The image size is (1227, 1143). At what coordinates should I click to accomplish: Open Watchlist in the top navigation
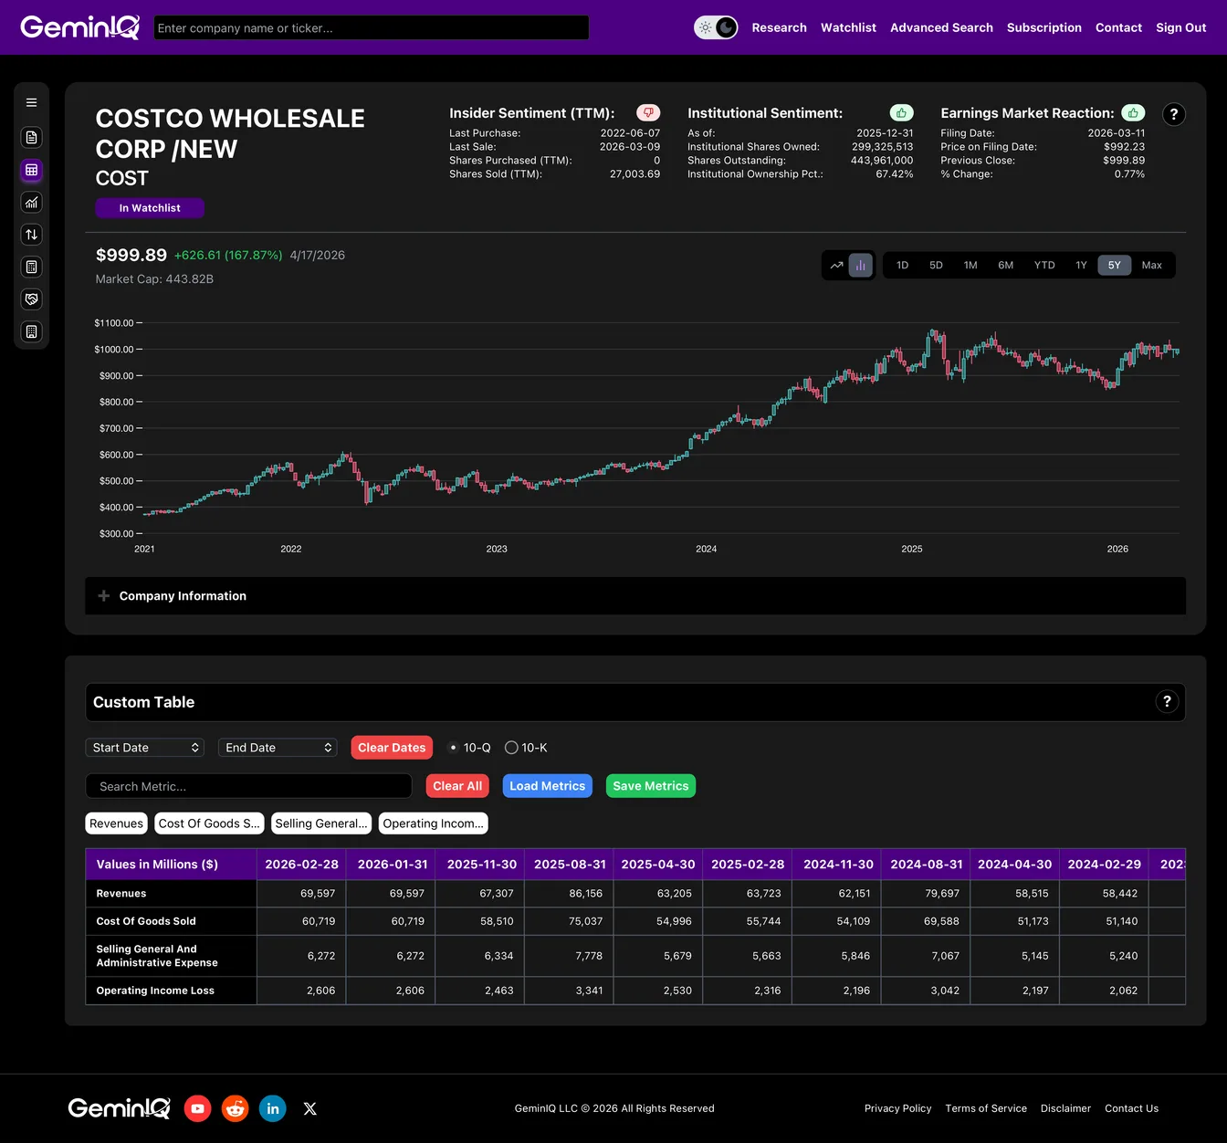tap(848, 27)
